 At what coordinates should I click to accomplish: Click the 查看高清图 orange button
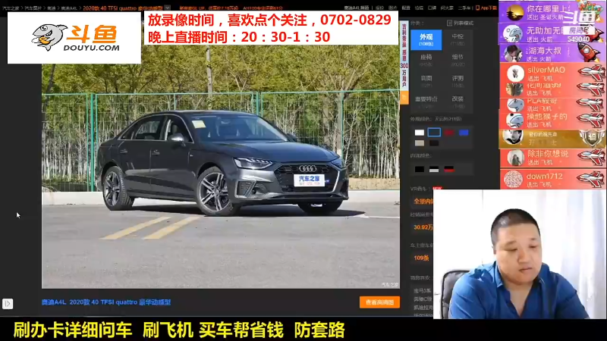click(x=379, y=302)
